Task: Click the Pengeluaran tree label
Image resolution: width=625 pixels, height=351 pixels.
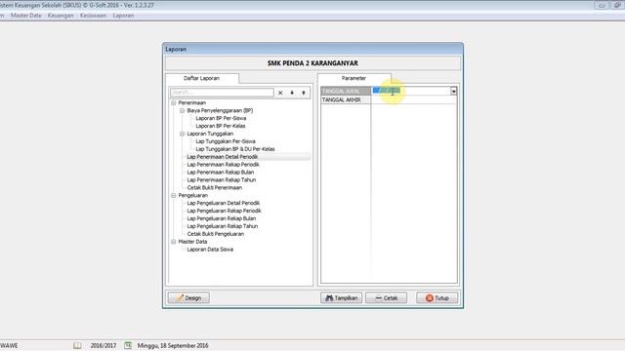Action: tap(193, 195)
